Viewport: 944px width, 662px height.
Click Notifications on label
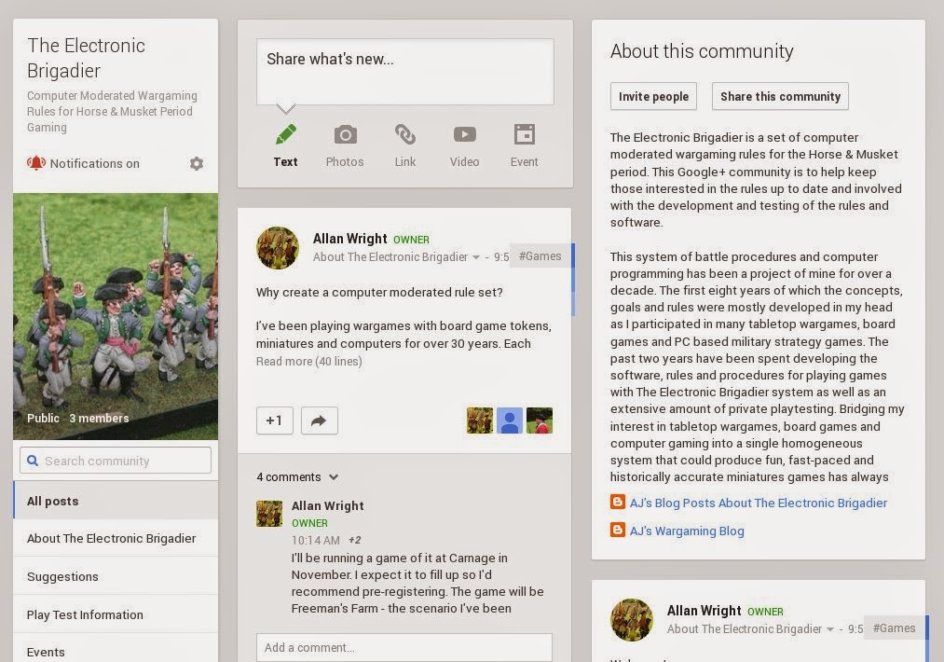click(94, 163)
